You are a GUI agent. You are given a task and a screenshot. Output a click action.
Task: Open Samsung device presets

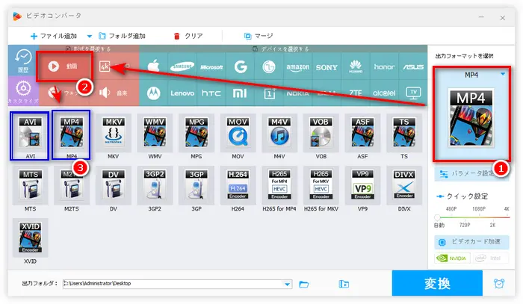click(x=182, y=66)
